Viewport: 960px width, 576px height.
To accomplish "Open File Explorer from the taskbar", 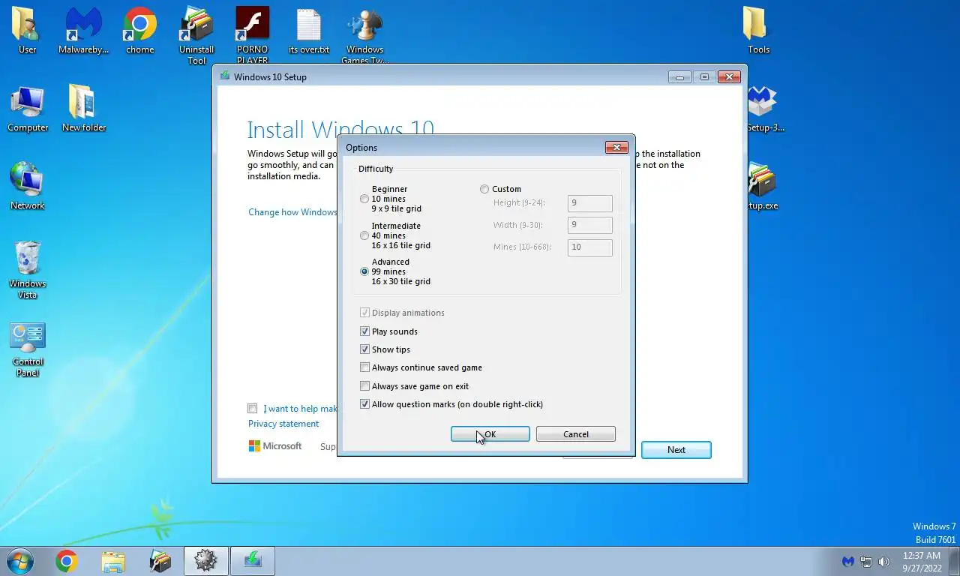I will pyautogui.click(x=113, y=561).
